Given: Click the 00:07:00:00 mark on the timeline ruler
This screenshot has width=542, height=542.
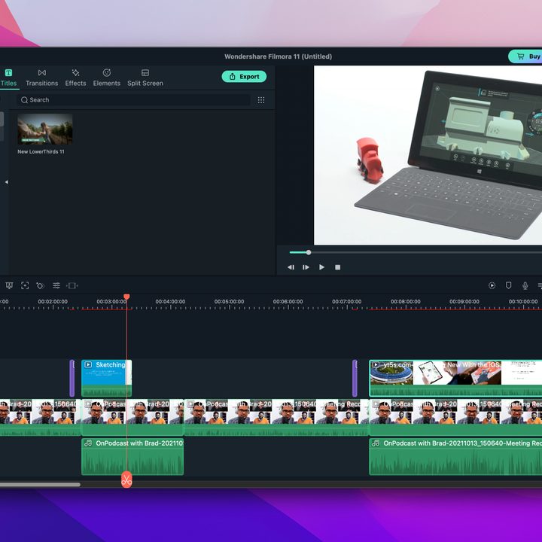Looking at the screenshot, I should [x=347, y=301].
